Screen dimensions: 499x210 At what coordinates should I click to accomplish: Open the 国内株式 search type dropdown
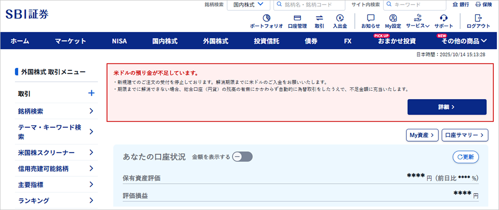coord(249,5)
